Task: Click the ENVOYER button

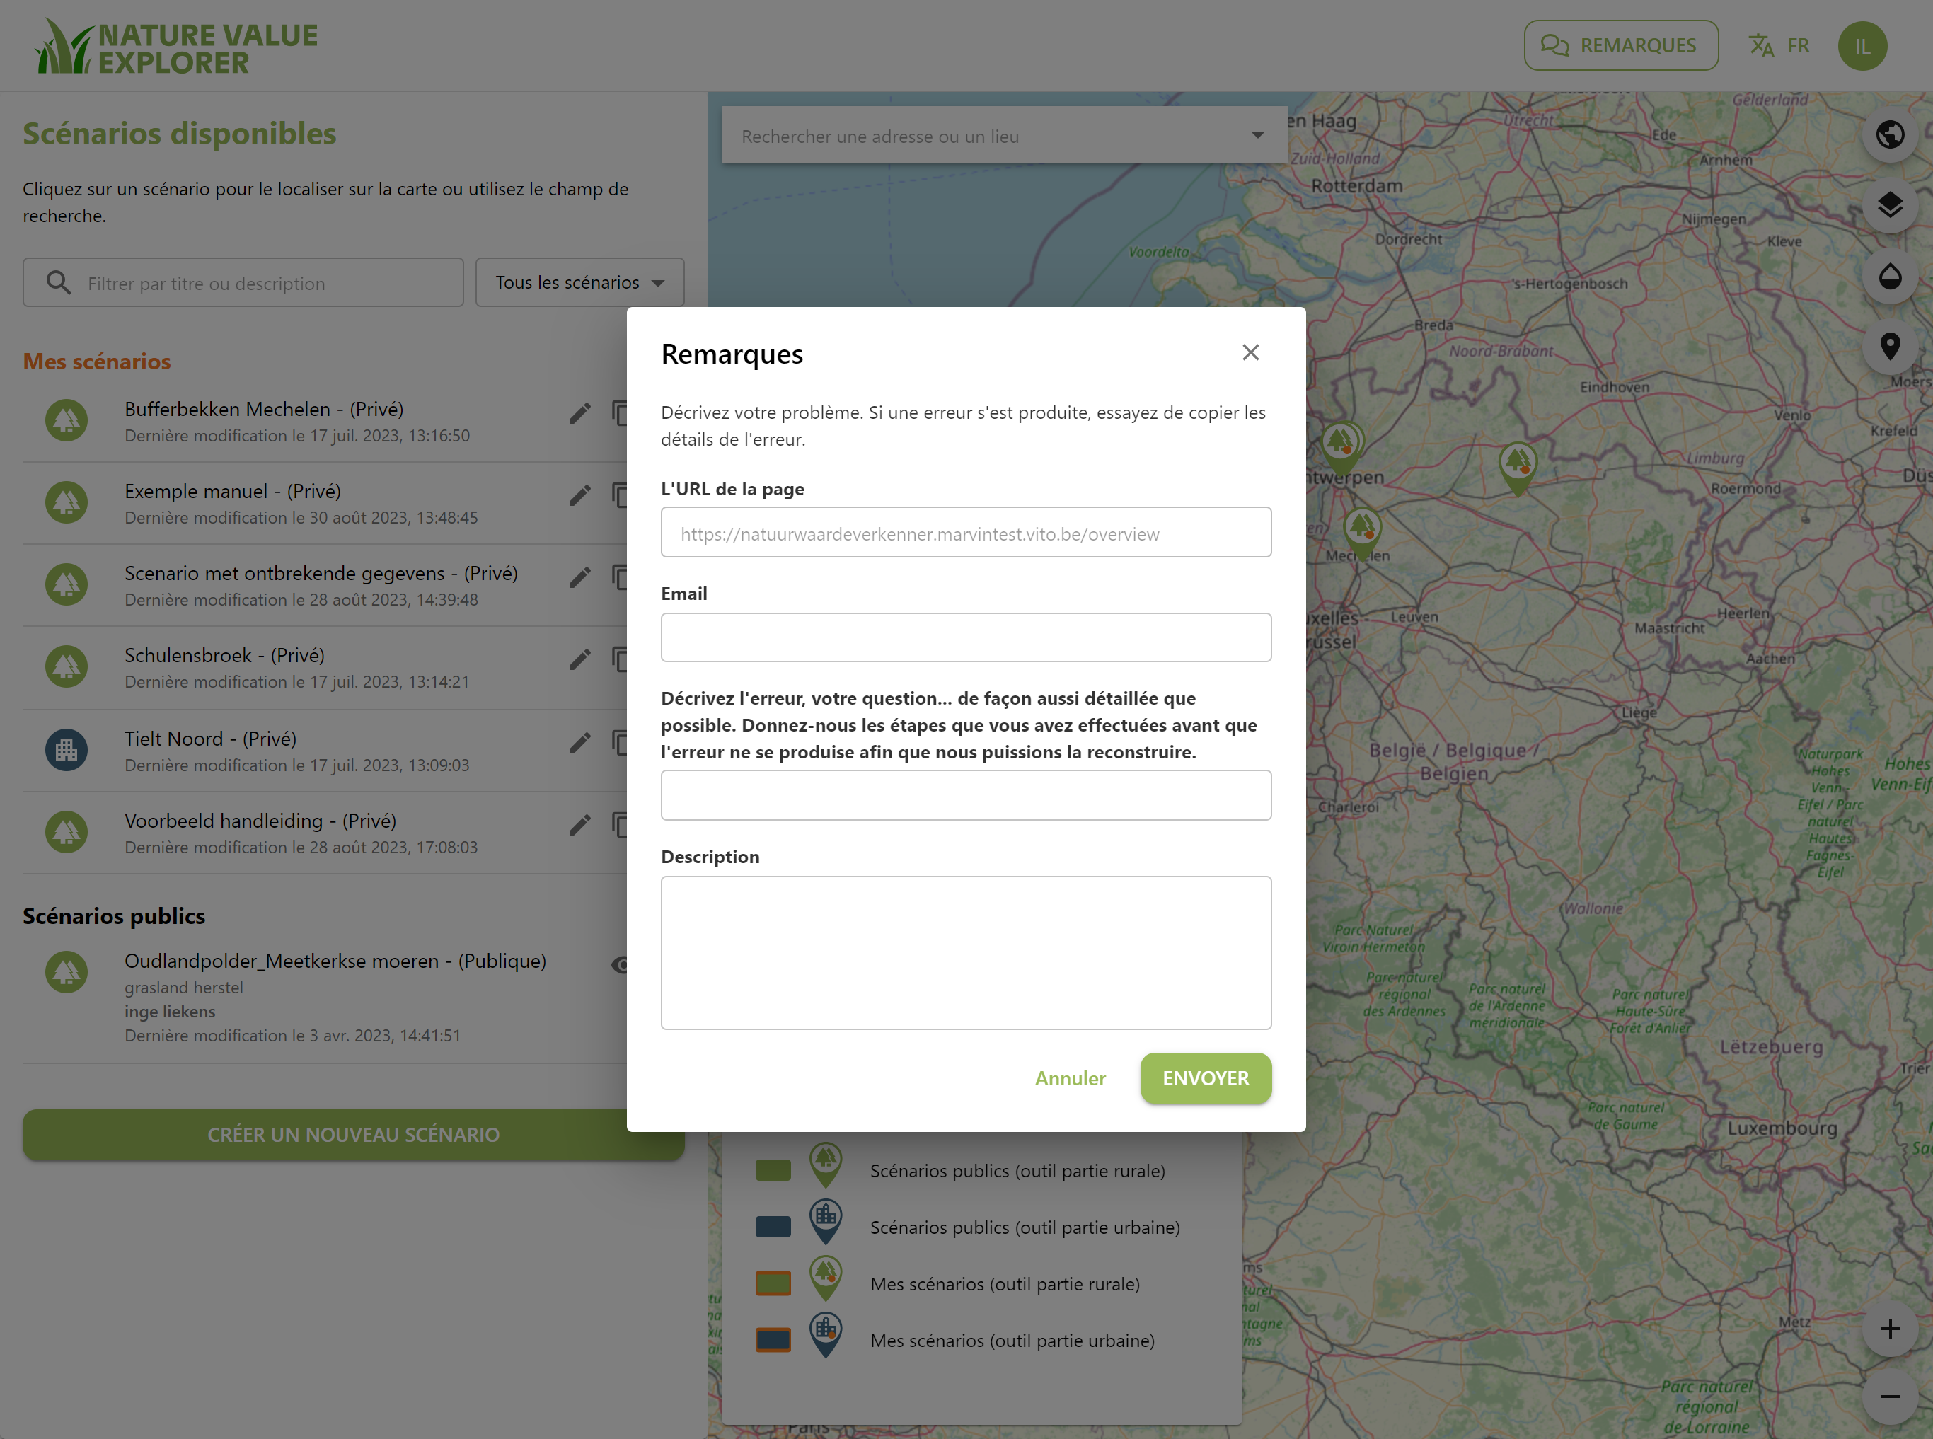Action: pyautogui.click(x=1206, y=1078)
